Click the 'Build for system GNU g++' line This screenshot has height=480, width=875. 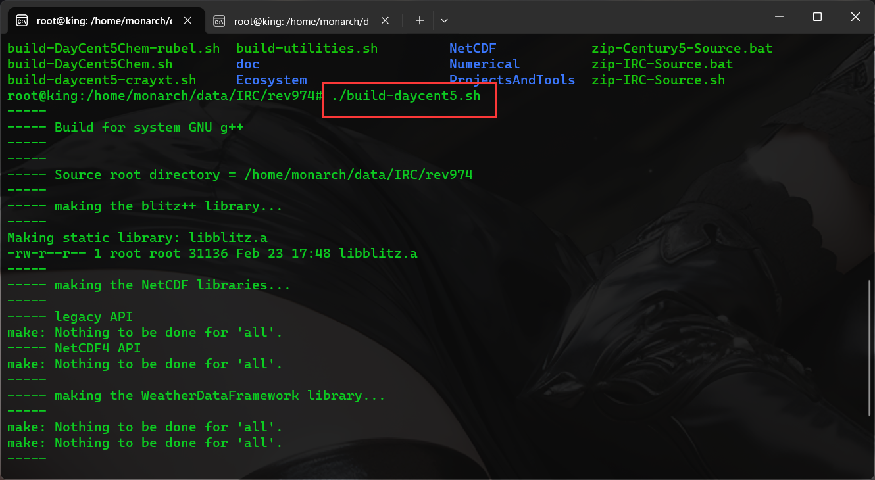click(126, 128)
